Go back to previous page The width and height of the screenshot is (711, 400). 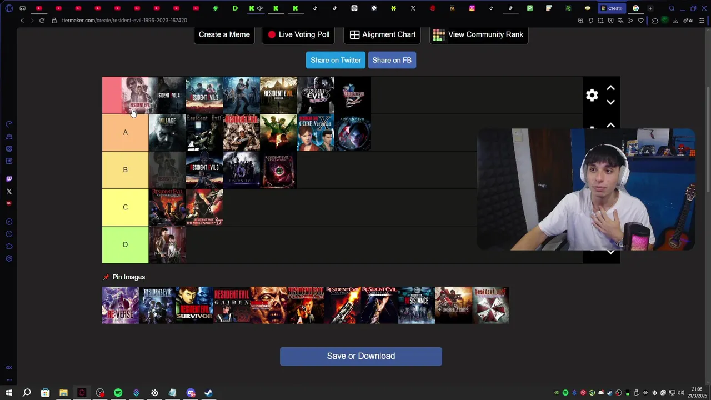tap(22, 21)
